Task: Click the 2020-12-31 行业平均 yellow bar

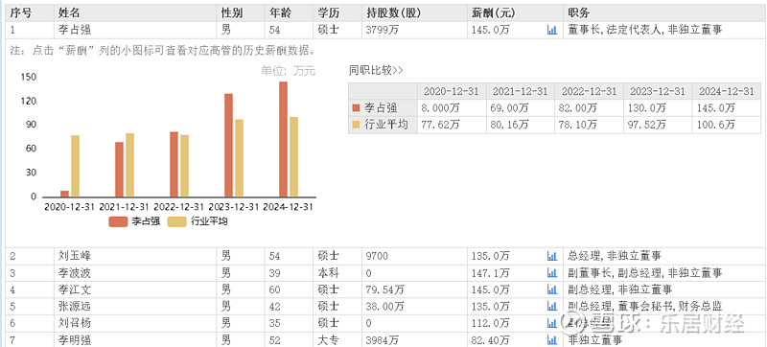Action: [x=75, y=166]
